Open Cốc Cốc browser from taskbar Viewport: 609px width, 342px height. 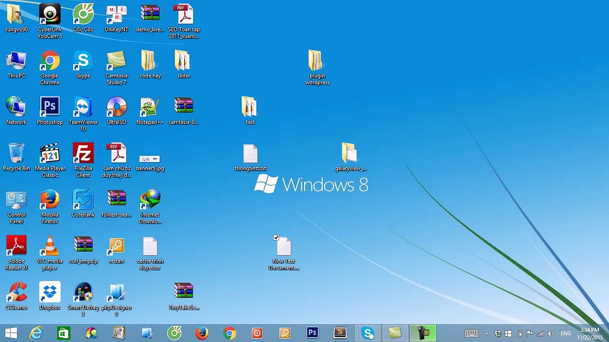point(174,333)
